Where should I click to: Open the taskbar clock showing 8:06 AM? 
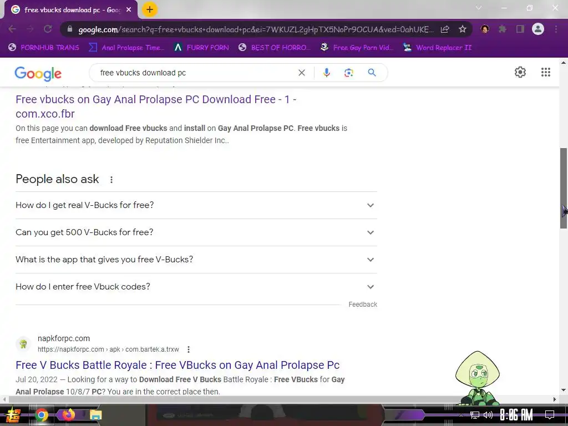[516, 415]
